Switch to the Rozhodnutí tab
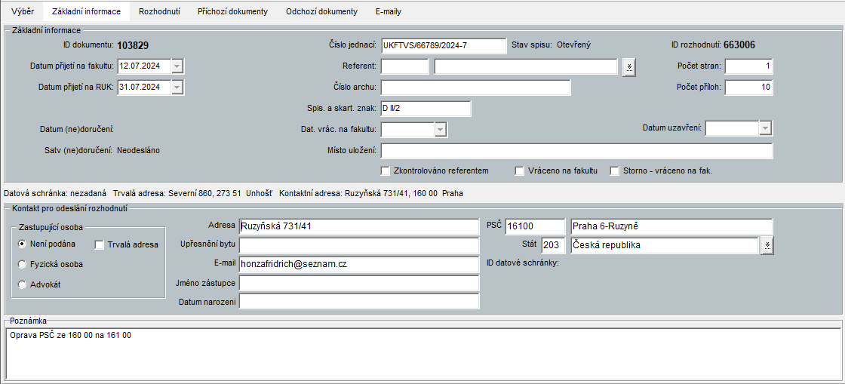 click(159, 11)
